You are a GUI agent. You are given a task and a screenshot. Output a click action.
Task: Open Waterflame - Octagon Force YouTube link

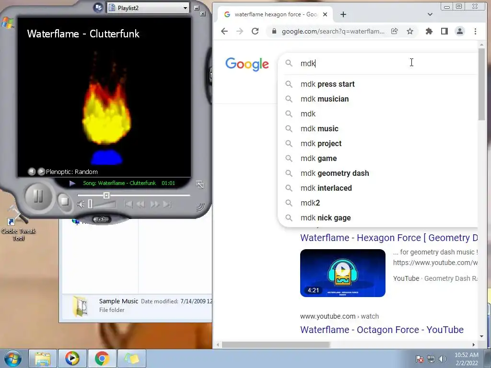(382, 330)
